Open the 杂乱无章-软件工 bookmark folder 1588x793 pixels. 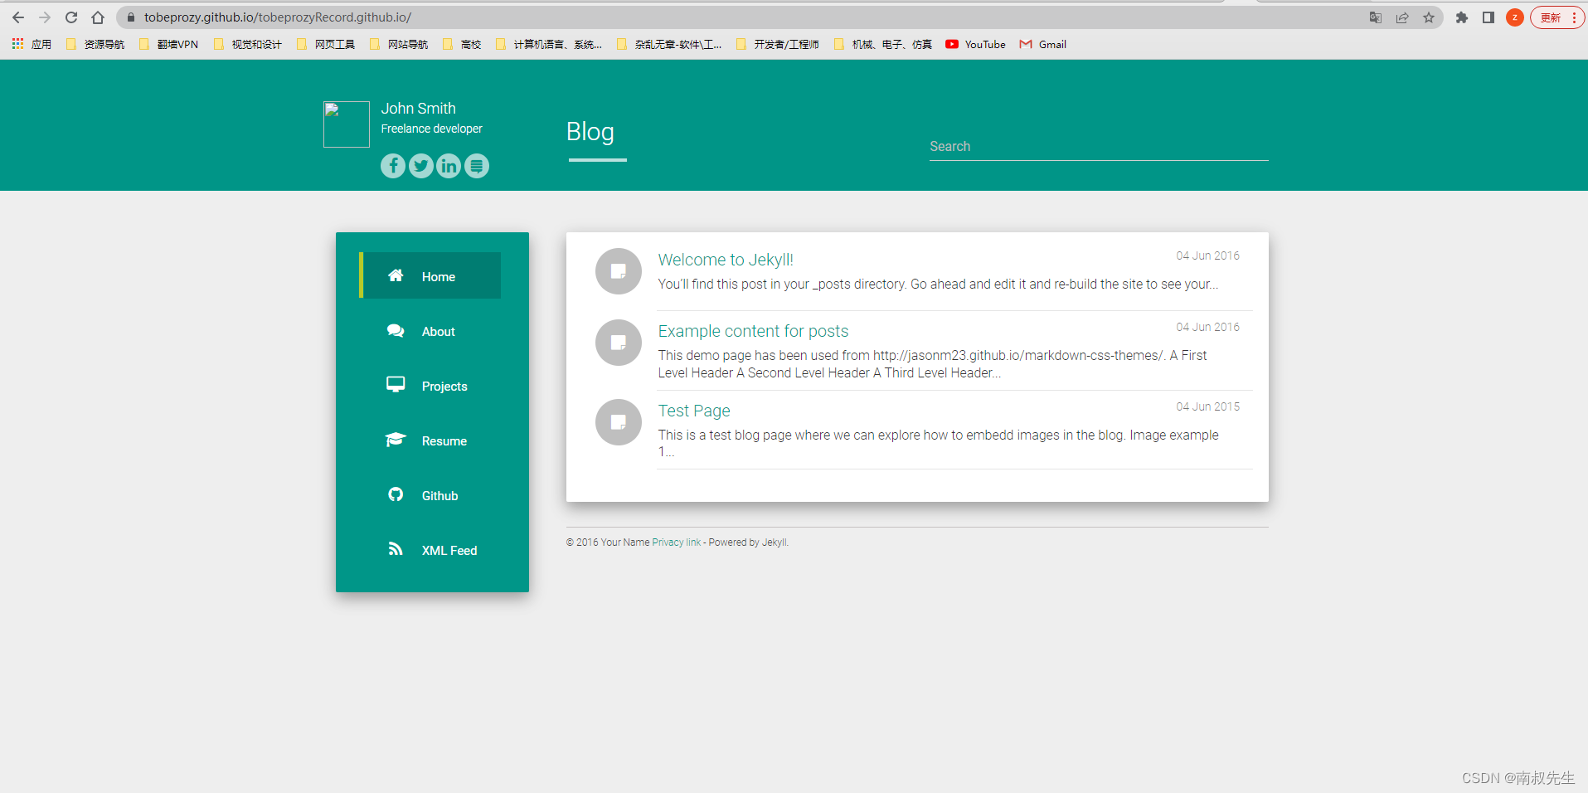click(x=669, y=45)
